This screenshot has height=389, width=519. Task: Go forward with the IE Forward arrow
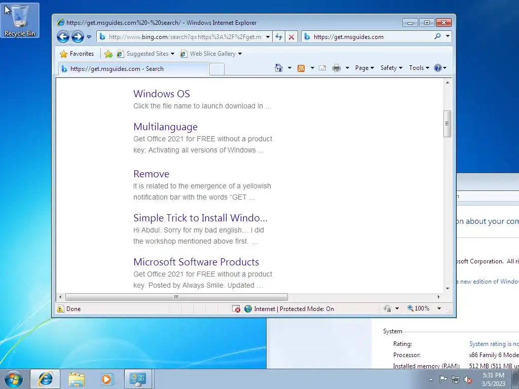click(x=78, y=36)
